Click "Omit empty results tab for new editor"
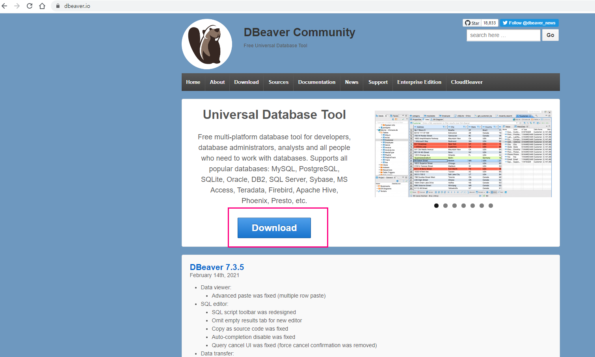 coord(257,320)
